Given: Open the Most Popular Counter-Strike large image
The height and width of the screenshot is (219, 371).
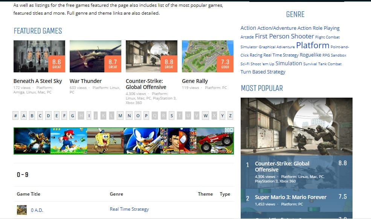Looking at the screenshot, I should tap(296, 126).
